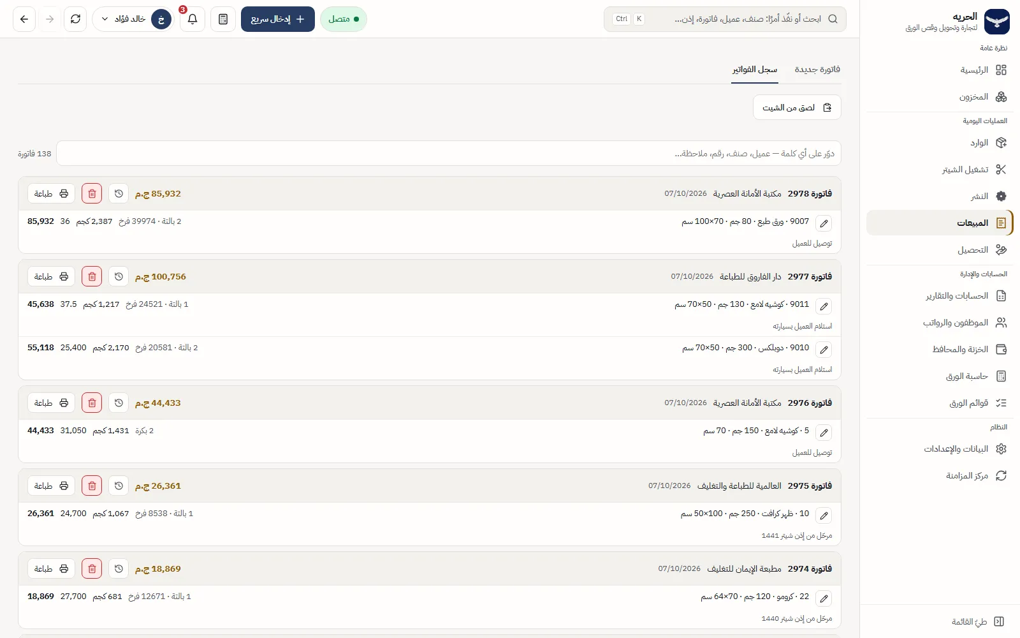Image resolution: width=1020 pixels, height=638 pixels.
Task: Delete invoice 2977 with the trash icon
Action: pyautogui.click(x=92, y=276)
